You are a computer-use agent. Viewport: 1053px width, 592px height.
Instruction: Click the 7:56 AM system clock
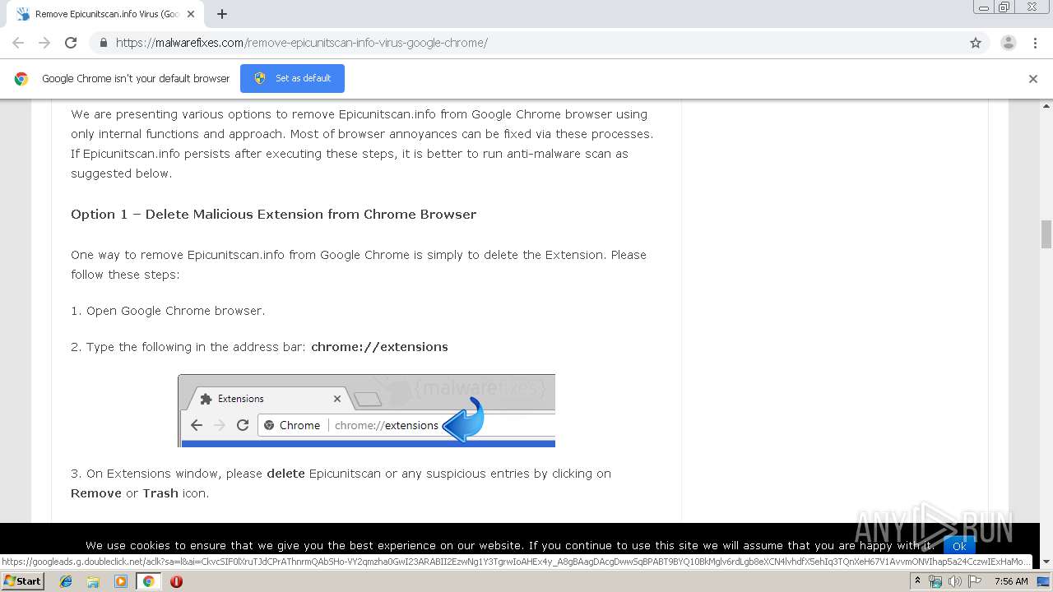[x=1011, y=581]
